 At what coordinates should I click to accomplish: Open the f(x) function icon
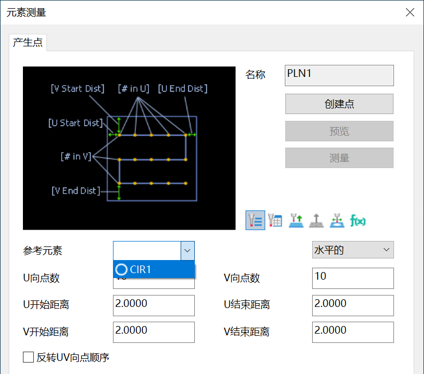coord(357,220)
